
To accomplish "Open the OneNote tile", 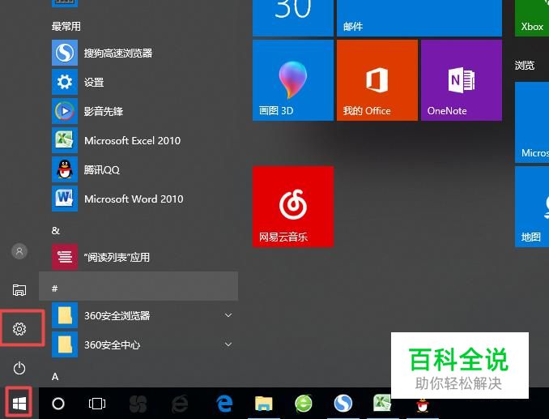I will coord(462,80).
